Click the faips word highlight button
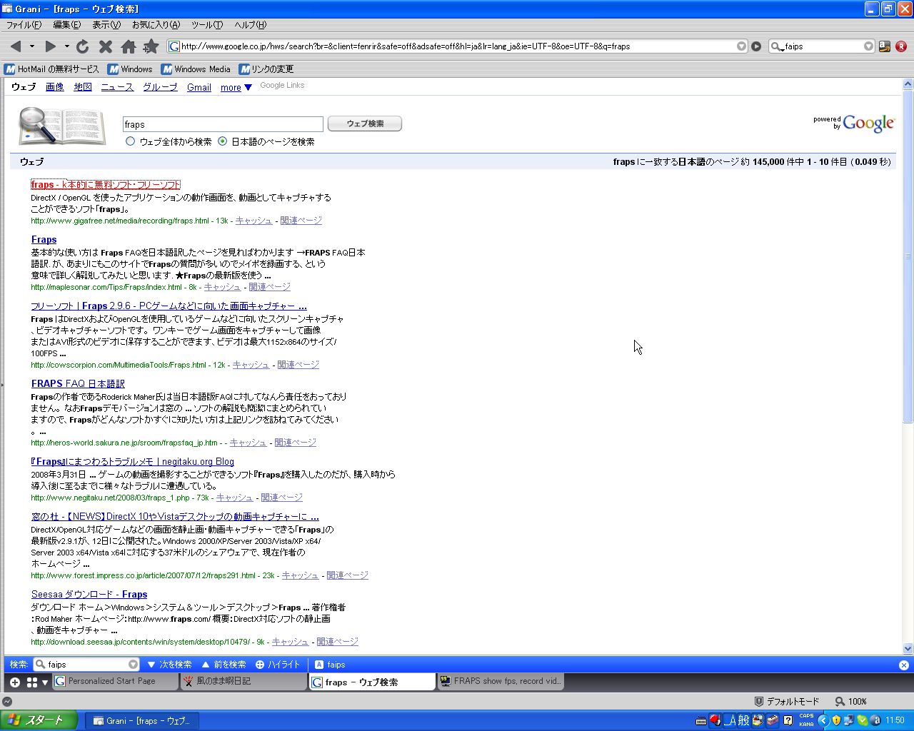This screenshot has width=914, height=731. tap(330, 665)
